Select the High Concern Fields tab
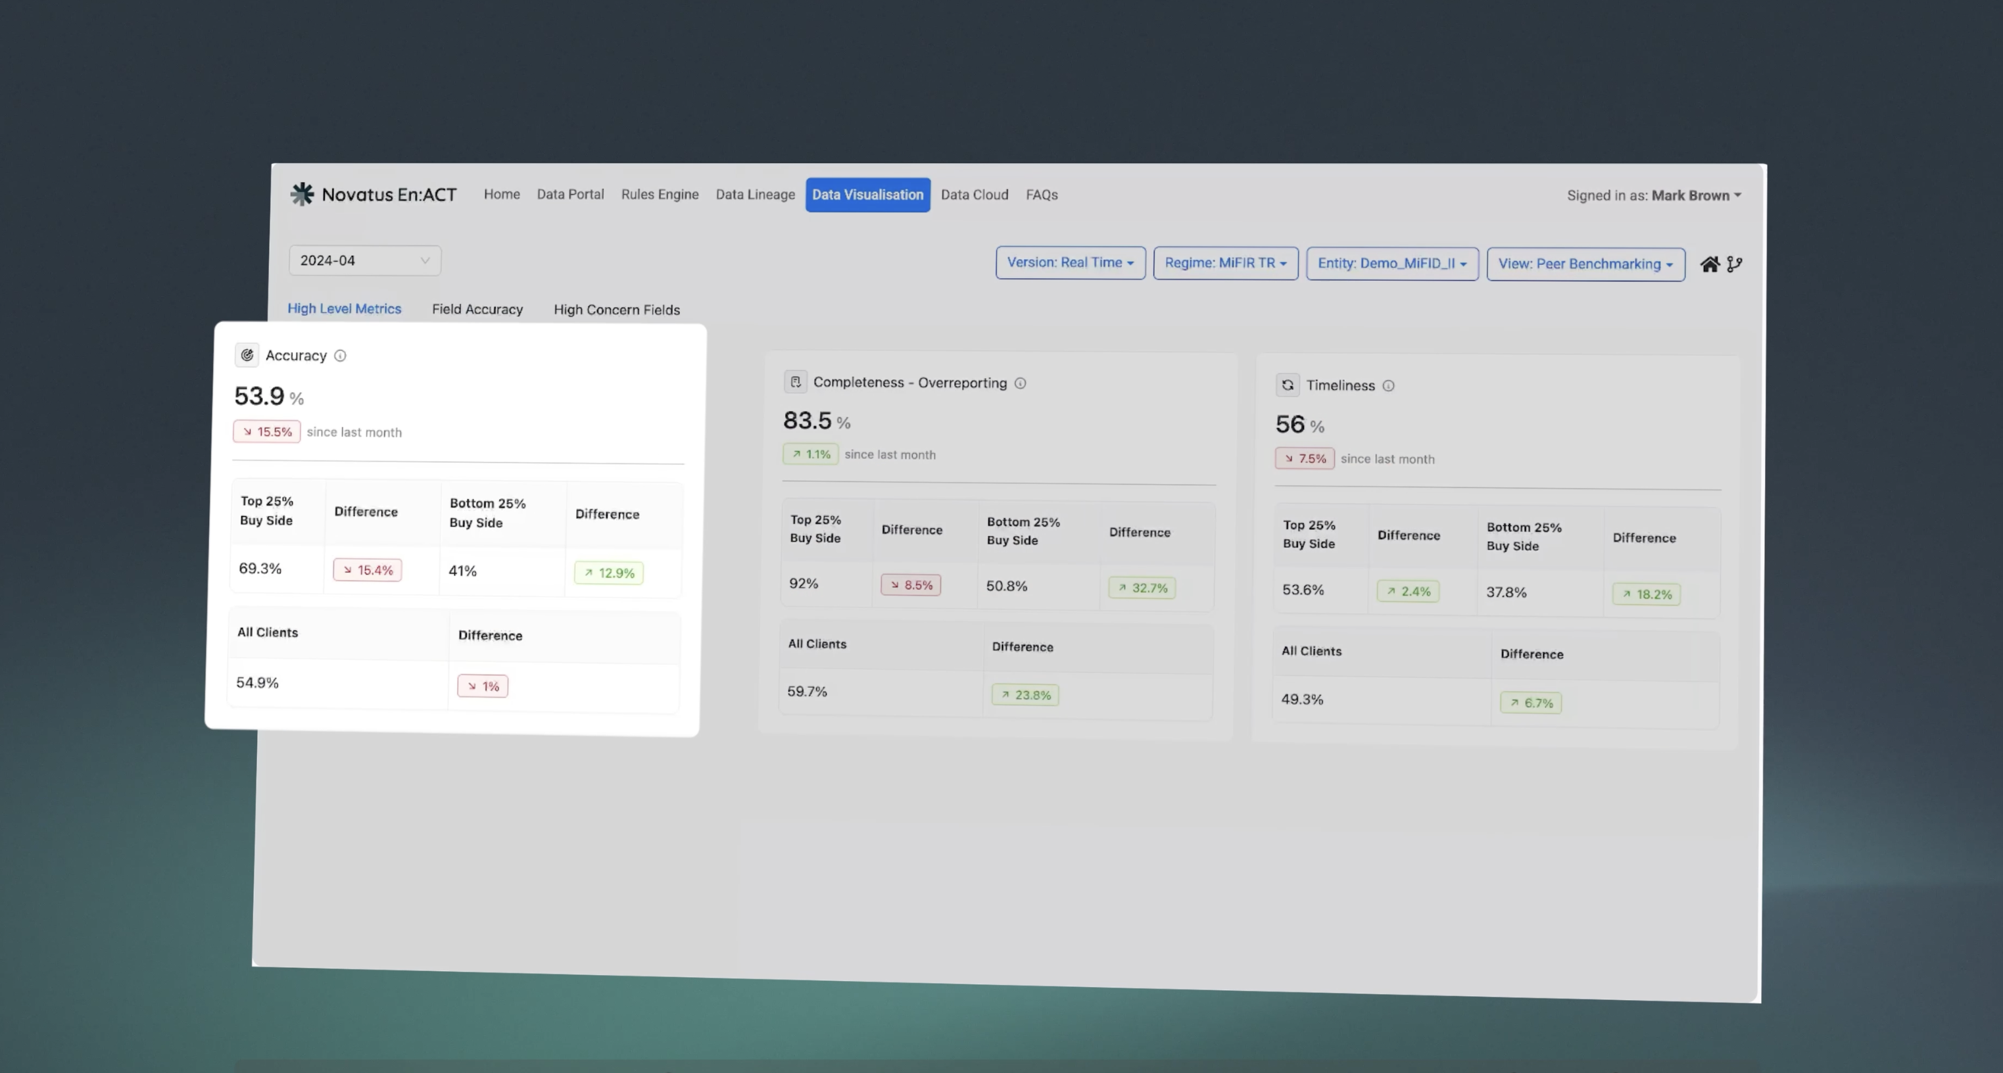The width and height of the screenshot is (2003, 1073). (617, 310)
